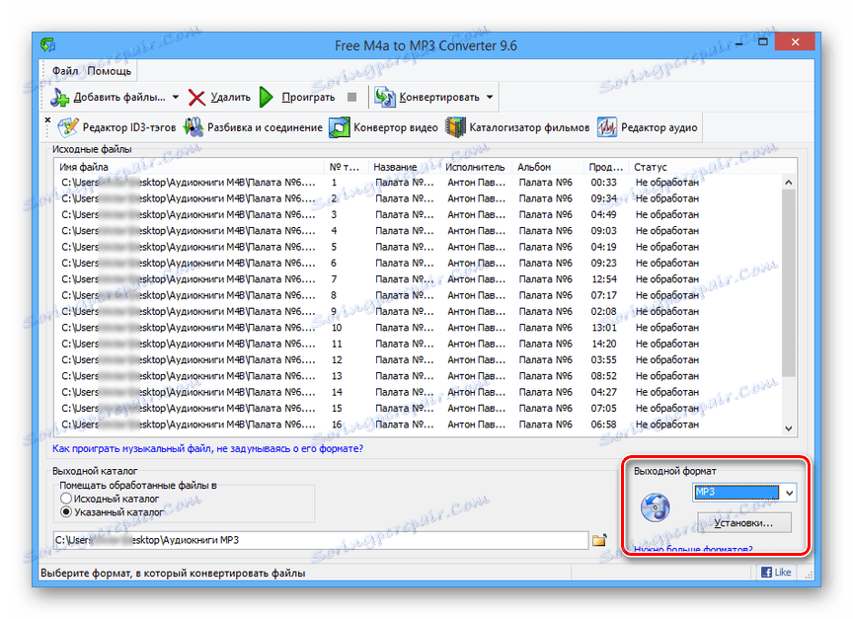Select the file row with duration 13:01
The image size is (853, 619).
[x=419, y=328]
